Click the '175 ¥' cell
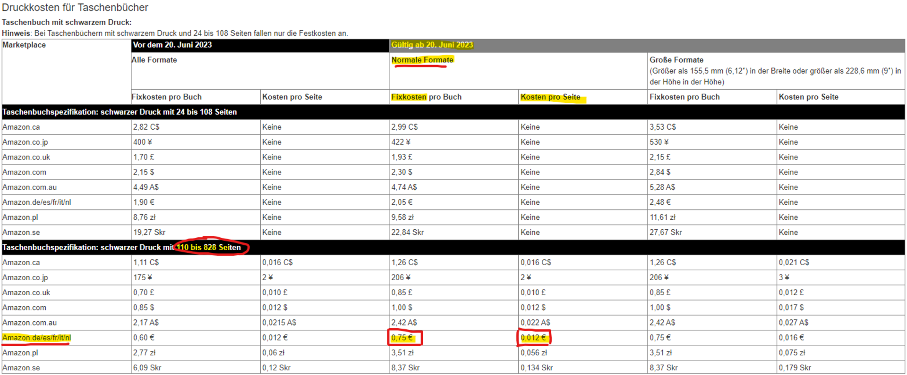Screen dimensions: 907x375 (196, 277)
